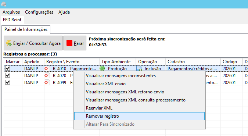Click the Produção cell text
Image resolution: width=248 pixels, height=136 pixels.
117,69
